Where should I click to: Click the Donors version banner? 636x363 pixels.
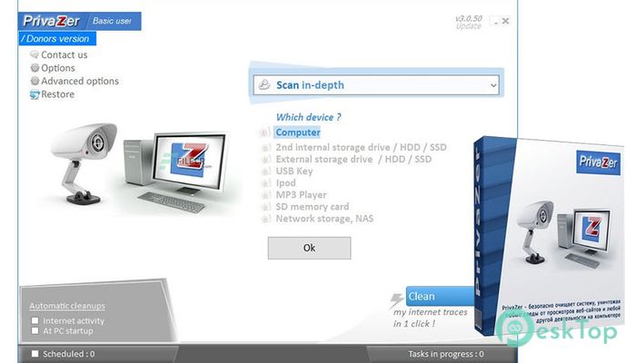click(57, 38)
